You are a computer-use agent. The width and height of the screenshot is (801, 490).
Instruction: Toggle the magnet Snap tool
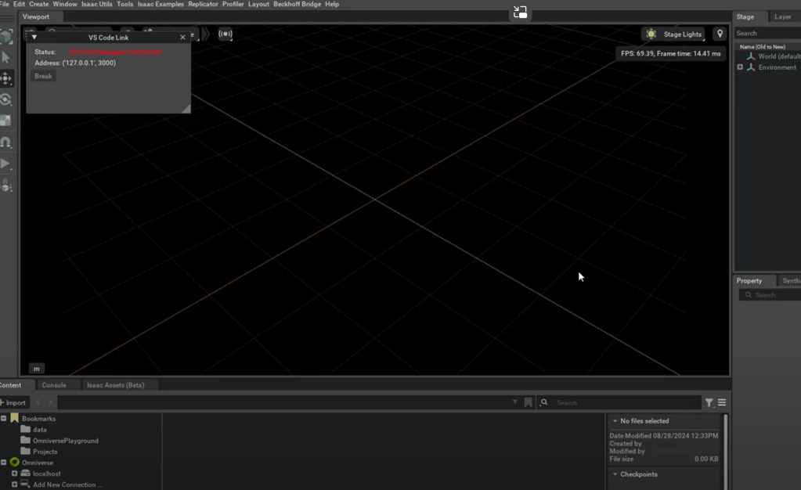[x=6, y=142]
